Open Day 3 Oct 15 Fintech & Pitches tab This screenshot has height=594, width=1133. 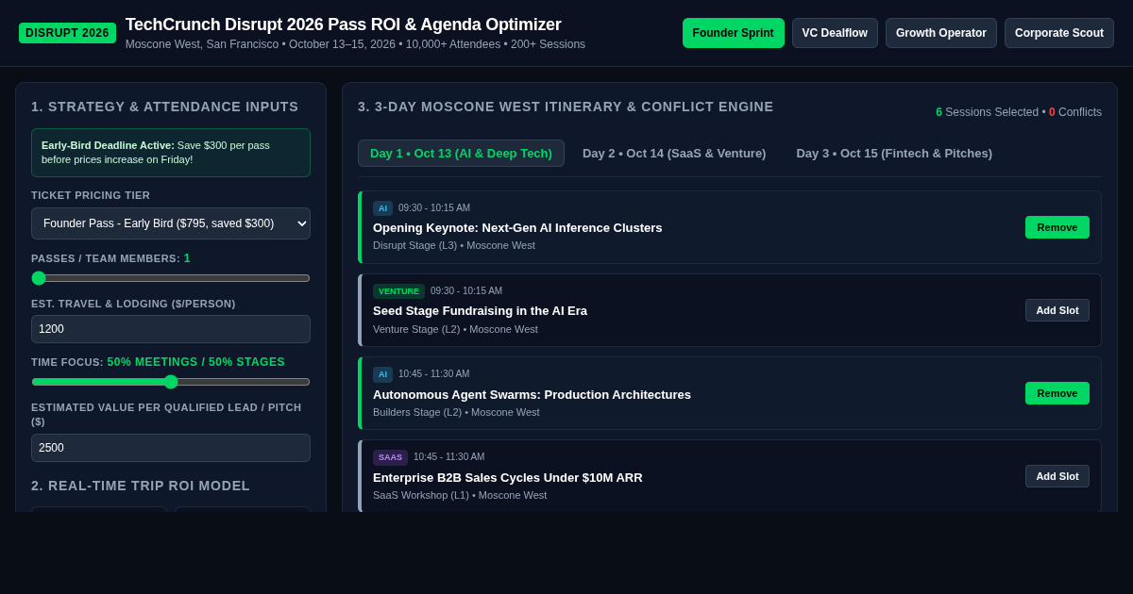pos(894,154)
